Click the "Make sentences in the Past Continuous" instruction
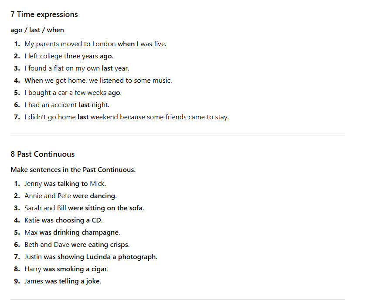The width and height of the screenshot is (374, 300). [73, 170]
